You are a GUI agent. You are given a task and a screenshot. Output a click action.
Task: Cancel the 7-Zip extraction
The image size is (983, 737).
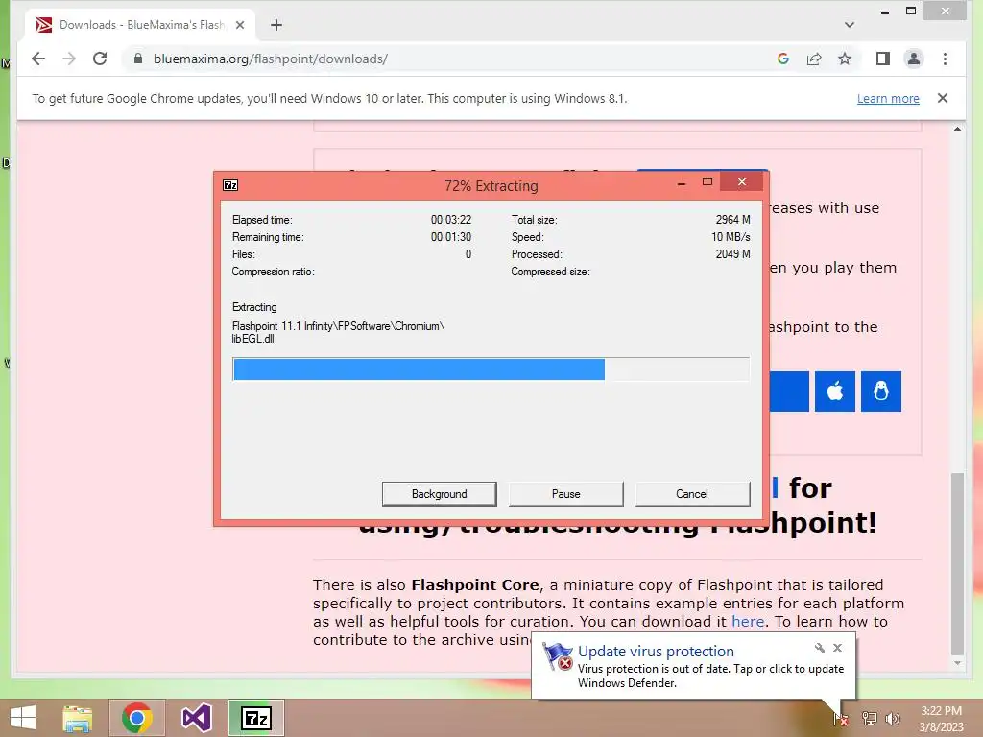[x=692, y=494]
